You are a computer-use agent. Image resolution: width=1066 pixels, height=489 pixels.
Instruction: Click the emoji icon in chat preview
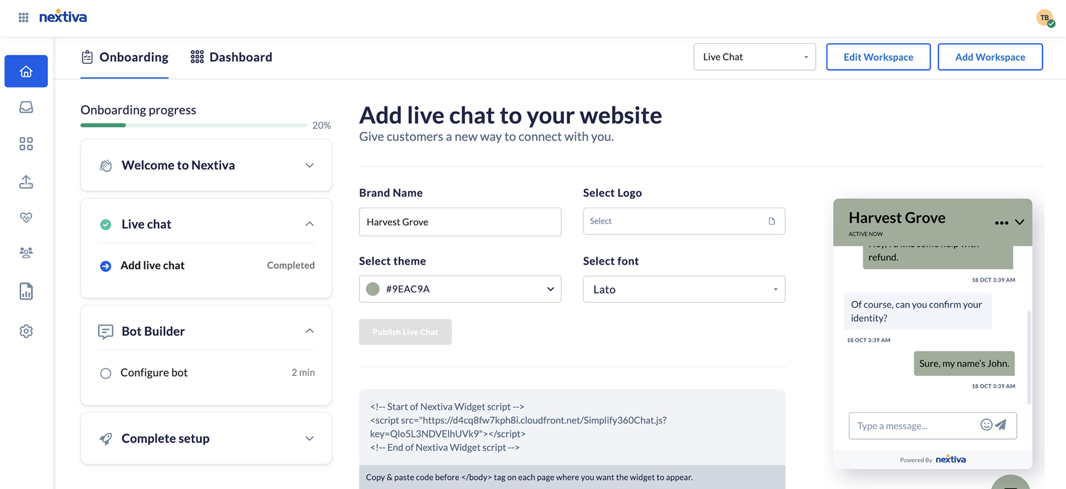click(986, 425)
